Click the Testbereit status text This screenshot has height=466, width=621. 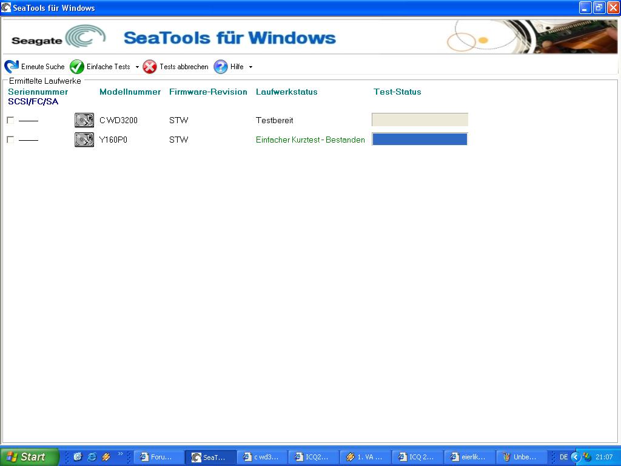275,120
